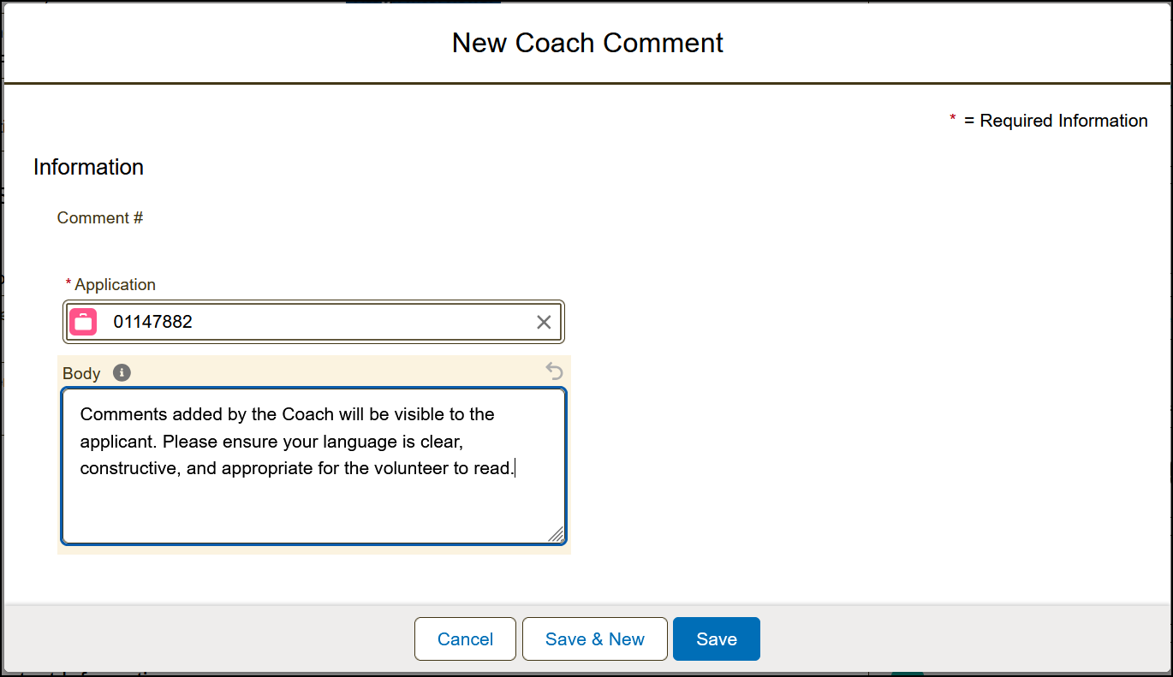Click the red asterisk beside Application label

pos(68,284)
